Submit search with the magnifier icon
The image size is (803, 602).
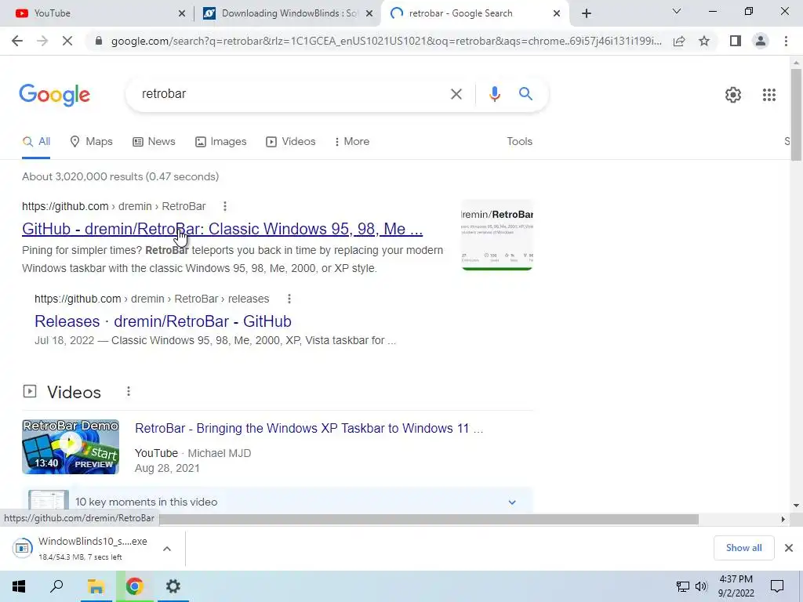[x=525, y=94]
